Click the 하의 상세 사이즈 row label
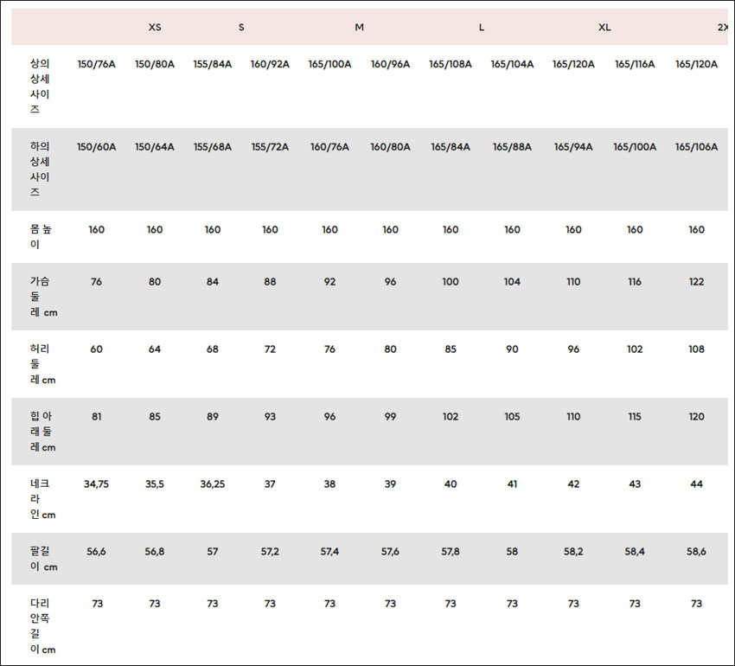The height and width of the screenshot is (666, 735). [40, 170]
